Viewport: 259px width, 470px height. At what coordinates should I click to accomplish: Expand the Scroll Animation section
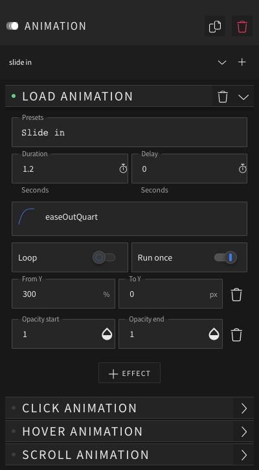coord(129,454)
